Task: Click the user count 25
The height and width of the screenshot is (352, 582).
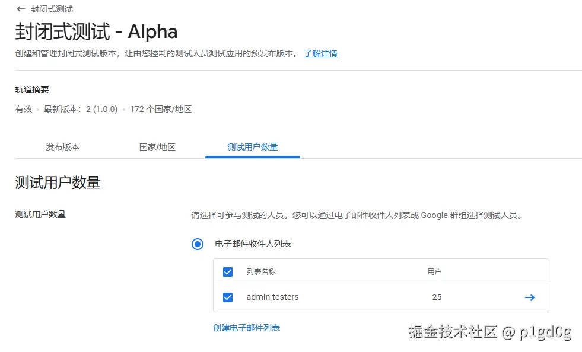Action: 437,297
